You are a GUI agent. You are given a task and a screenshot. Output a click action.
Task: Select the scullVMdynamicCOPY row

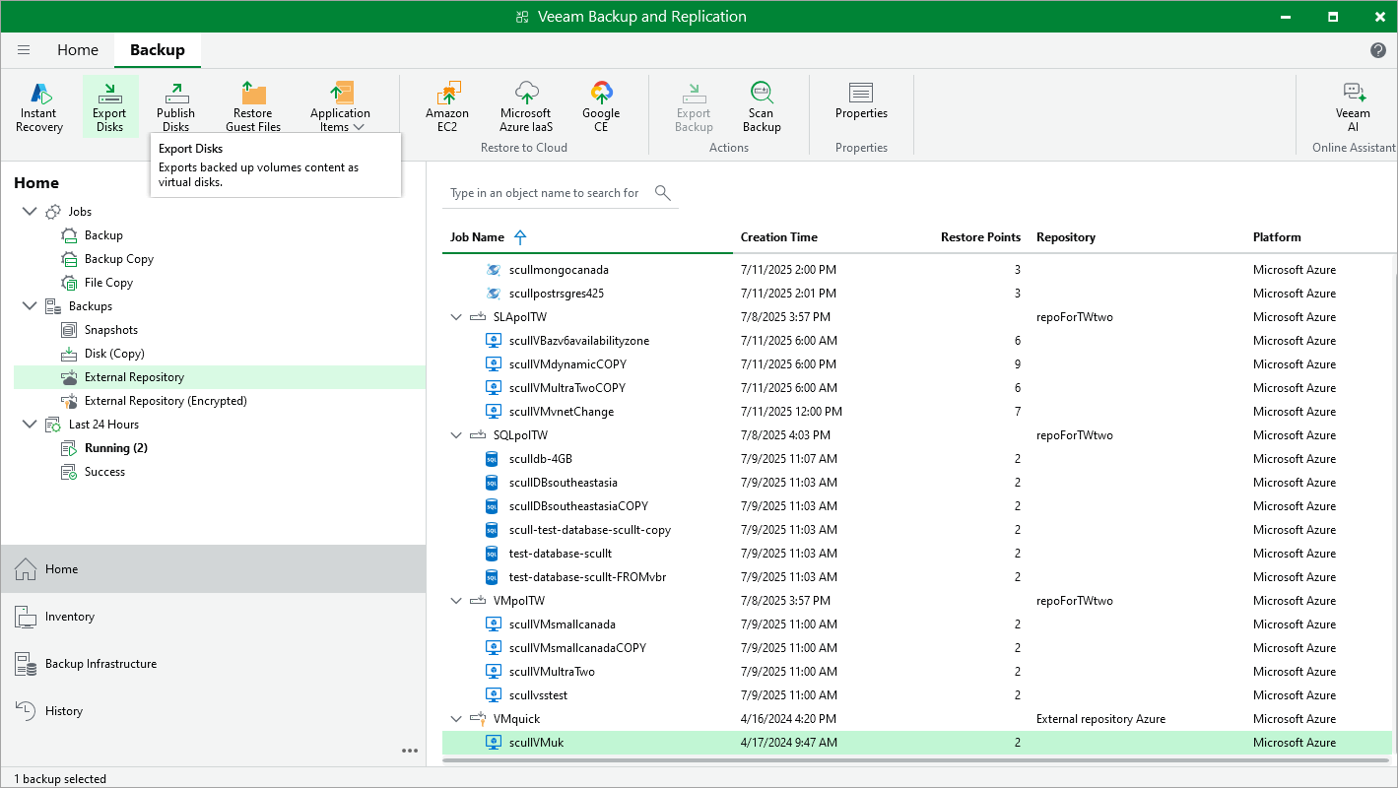(x=917, y=364)
